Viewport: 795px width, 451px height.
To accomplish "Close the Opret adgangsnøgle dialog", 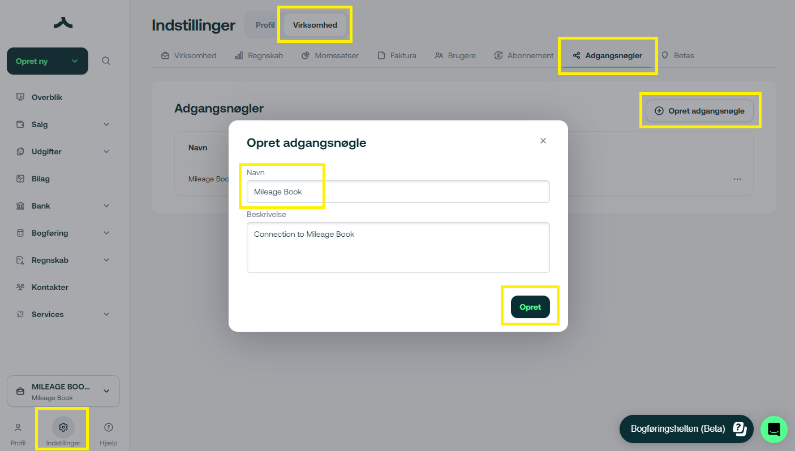I will coord(543,141).
